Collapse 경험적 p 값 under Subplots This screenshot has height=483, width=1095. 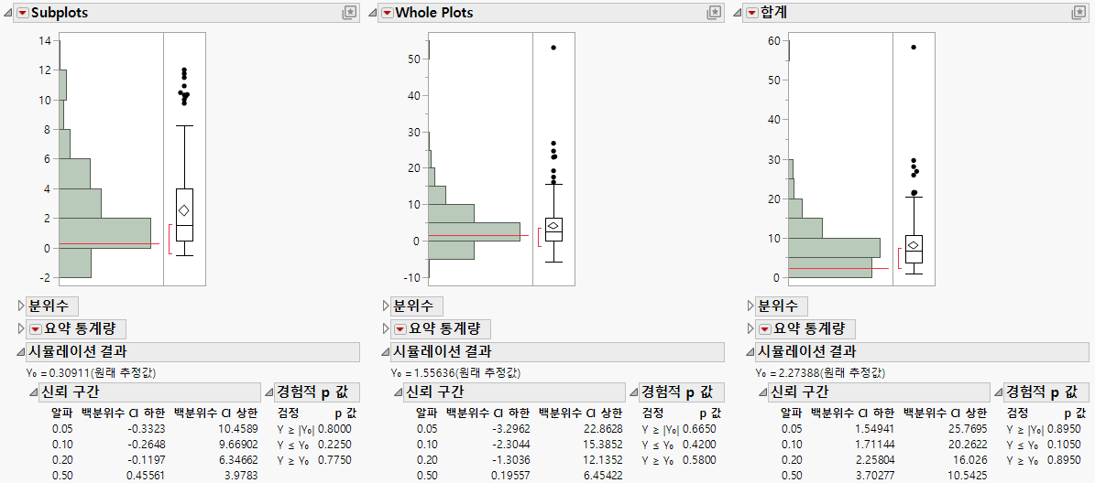point(269,392)
